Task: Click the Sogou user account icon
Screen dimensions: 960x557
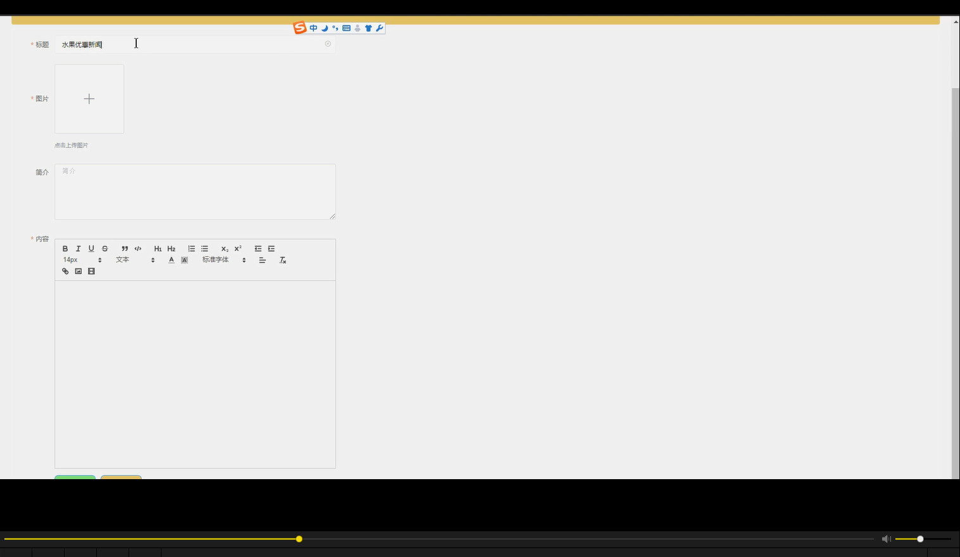Action: (x=357, y=28)
